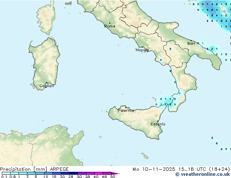Click the arrow tip past 50 mm on legend
Viewport: 231px width, 178px height.
tap(116, 173)
